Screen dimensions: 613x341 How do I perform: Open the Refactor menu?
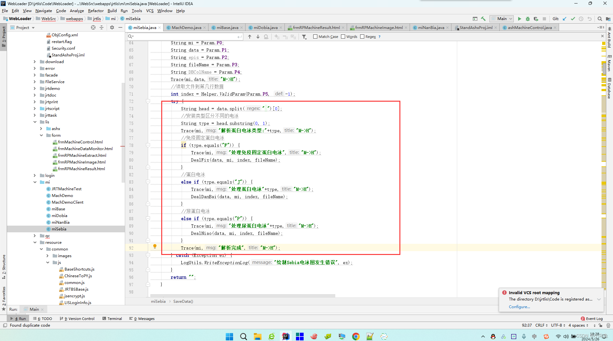(96, 11)
